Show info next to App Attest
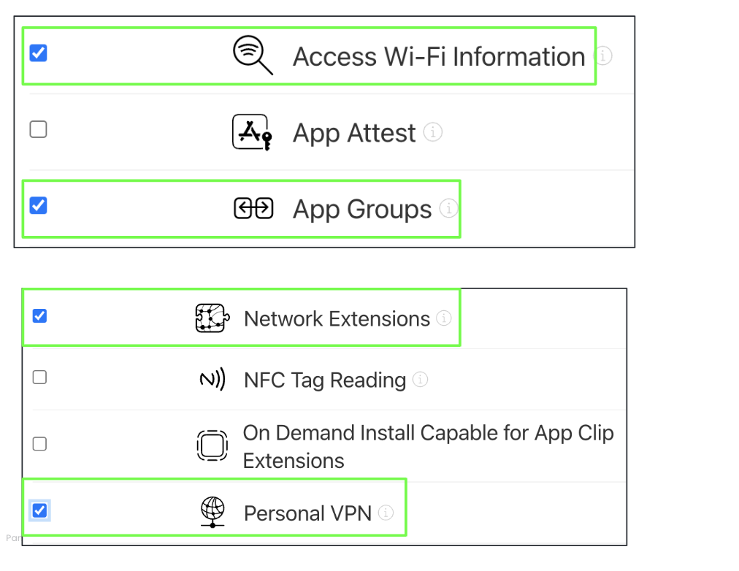Screen dimensions: 739x571 point(433,132)
